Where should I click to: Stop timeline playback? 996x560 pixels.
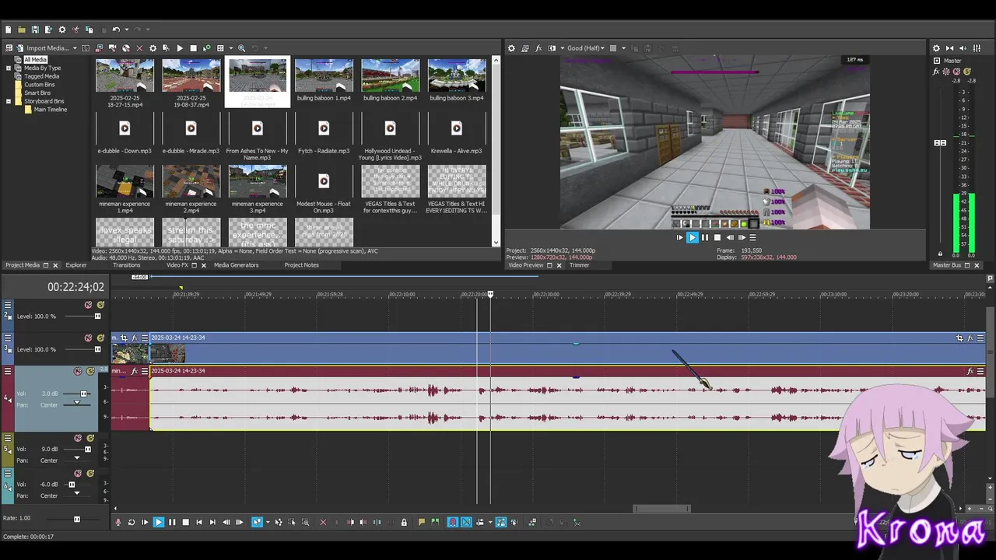pos(185,522)
